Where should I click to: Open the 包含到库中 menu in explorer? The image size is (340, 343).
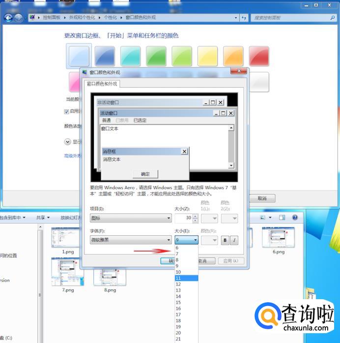tap(12, 218)
